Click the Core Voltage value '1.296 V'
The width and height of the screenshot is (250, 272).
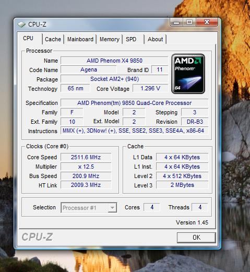pos(150,88)
